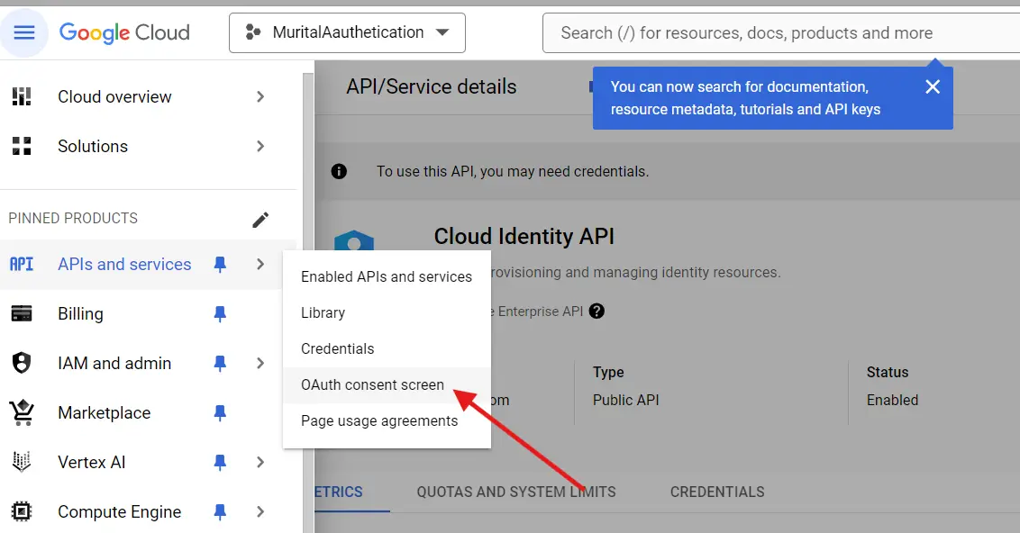Switch to the Credentials tab
Screen dimensions: 1020x533
[716, 492]
